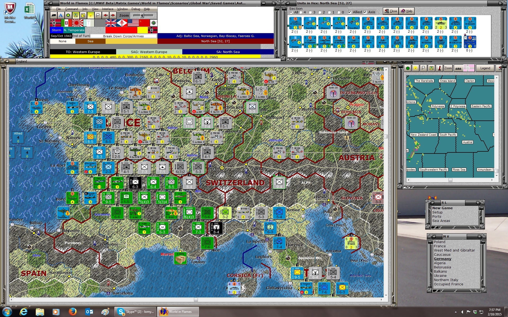Click the train/rail toolbar icon
This screenshot has height=317, width=508.
tap(54, 15)
